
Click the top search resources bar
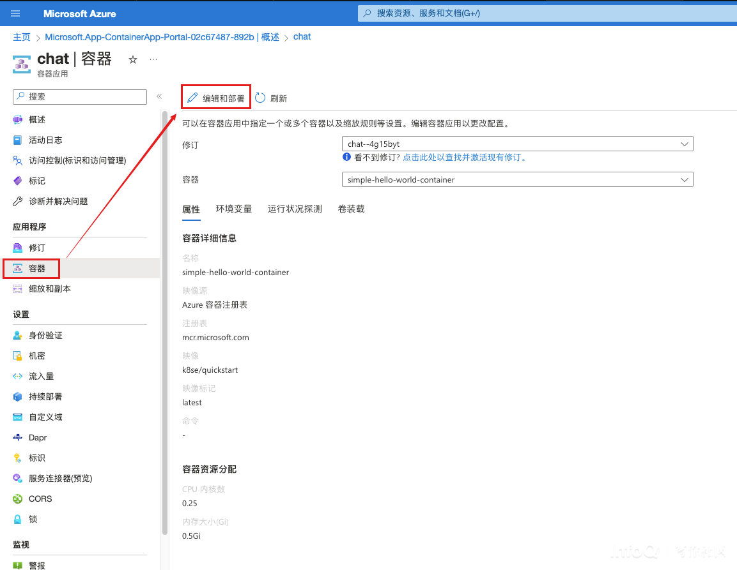[548, 13]
